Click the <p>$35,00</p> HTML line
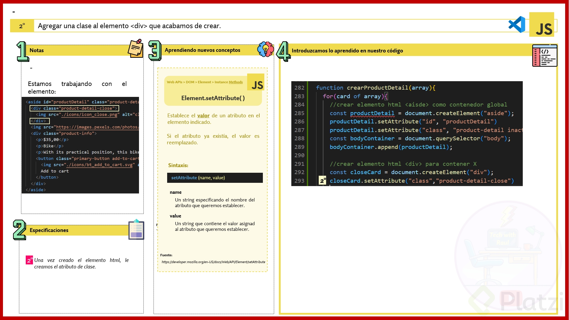 pyautogui.click(x=52, y=140)
